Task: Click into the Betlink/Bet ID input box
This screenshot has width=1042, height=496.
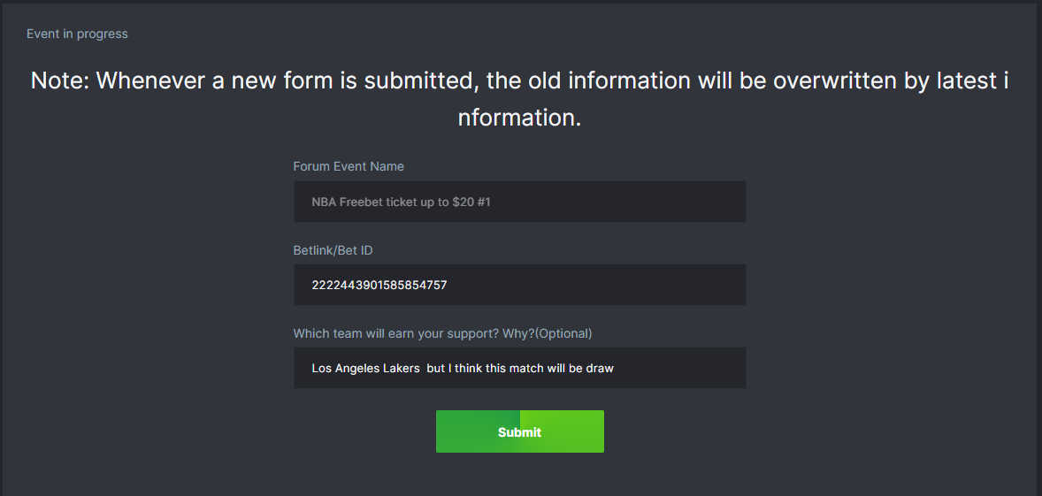Action: (x=519, y=285)
